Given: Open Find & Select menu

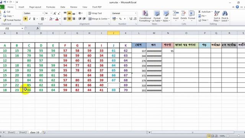Looking at the screenshot, I should pos(225,16).
